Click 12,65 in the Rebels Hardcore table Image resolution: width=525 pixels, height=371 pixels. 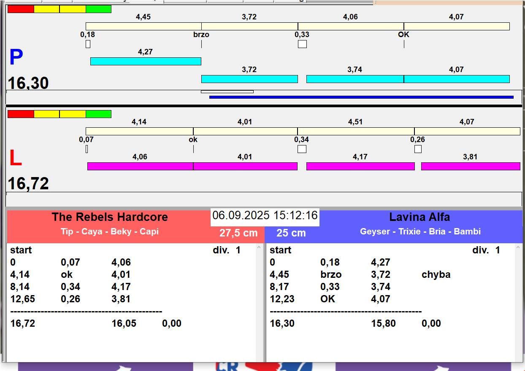[23, 299]
